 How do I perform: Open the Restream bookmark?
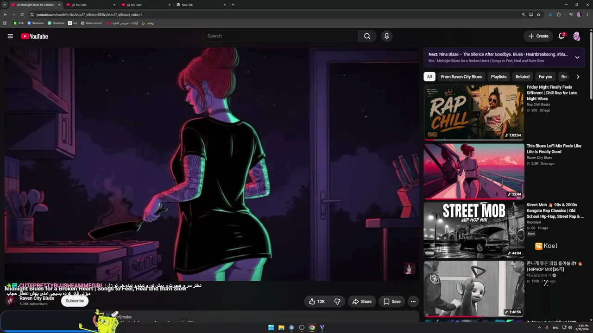tap(36, 23)
